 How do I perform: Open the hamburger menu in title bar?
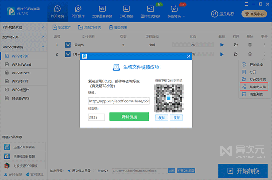(246, 4)
